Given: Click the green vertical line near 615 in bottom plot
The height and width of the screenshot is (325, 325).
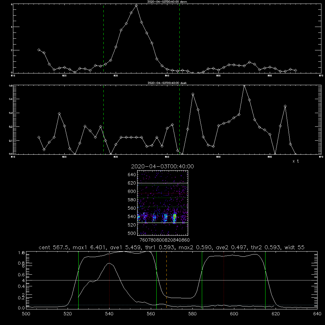Looking at the screenshot, I should 265,280.
